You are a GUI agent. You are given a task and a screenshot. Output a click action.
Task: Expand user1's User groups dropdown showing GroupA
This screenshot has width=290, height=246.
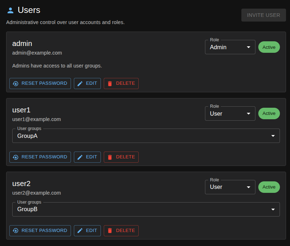[x=146, y=136]
